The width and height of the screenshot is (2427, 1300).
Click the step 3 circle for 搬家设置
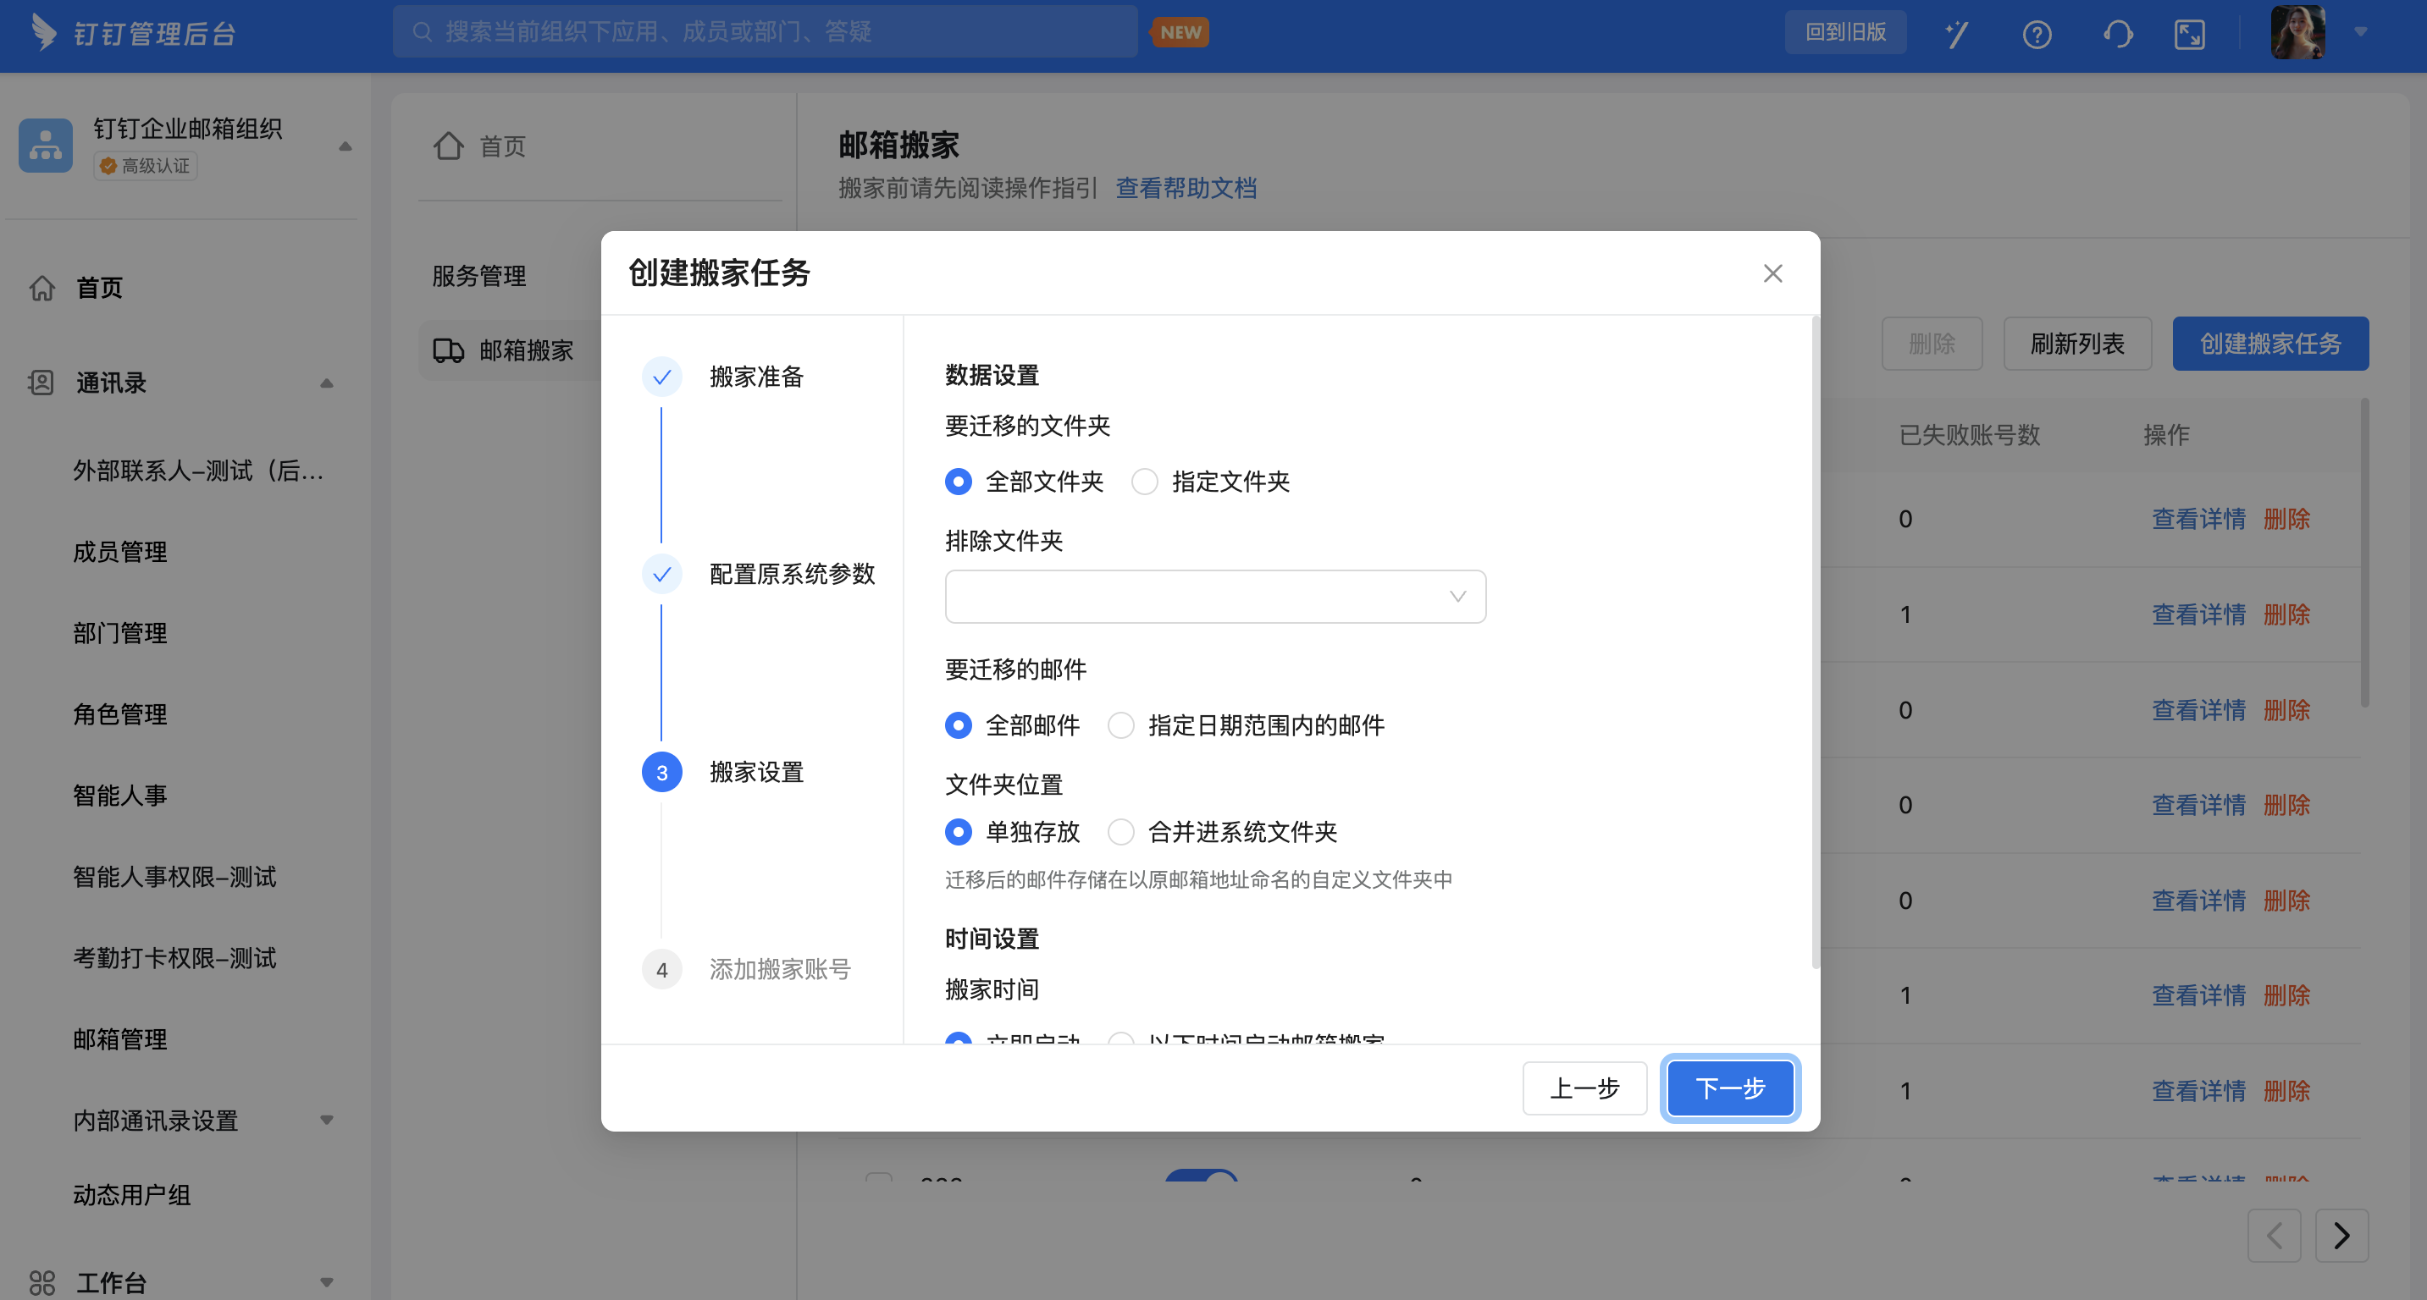pos(662,772)
